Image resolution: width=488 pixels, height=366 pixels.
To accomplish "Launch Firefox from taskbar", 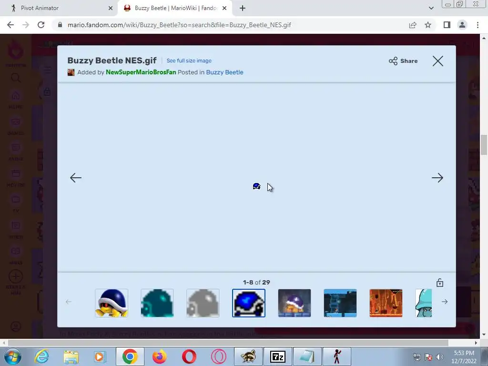I will pos(159,356).
